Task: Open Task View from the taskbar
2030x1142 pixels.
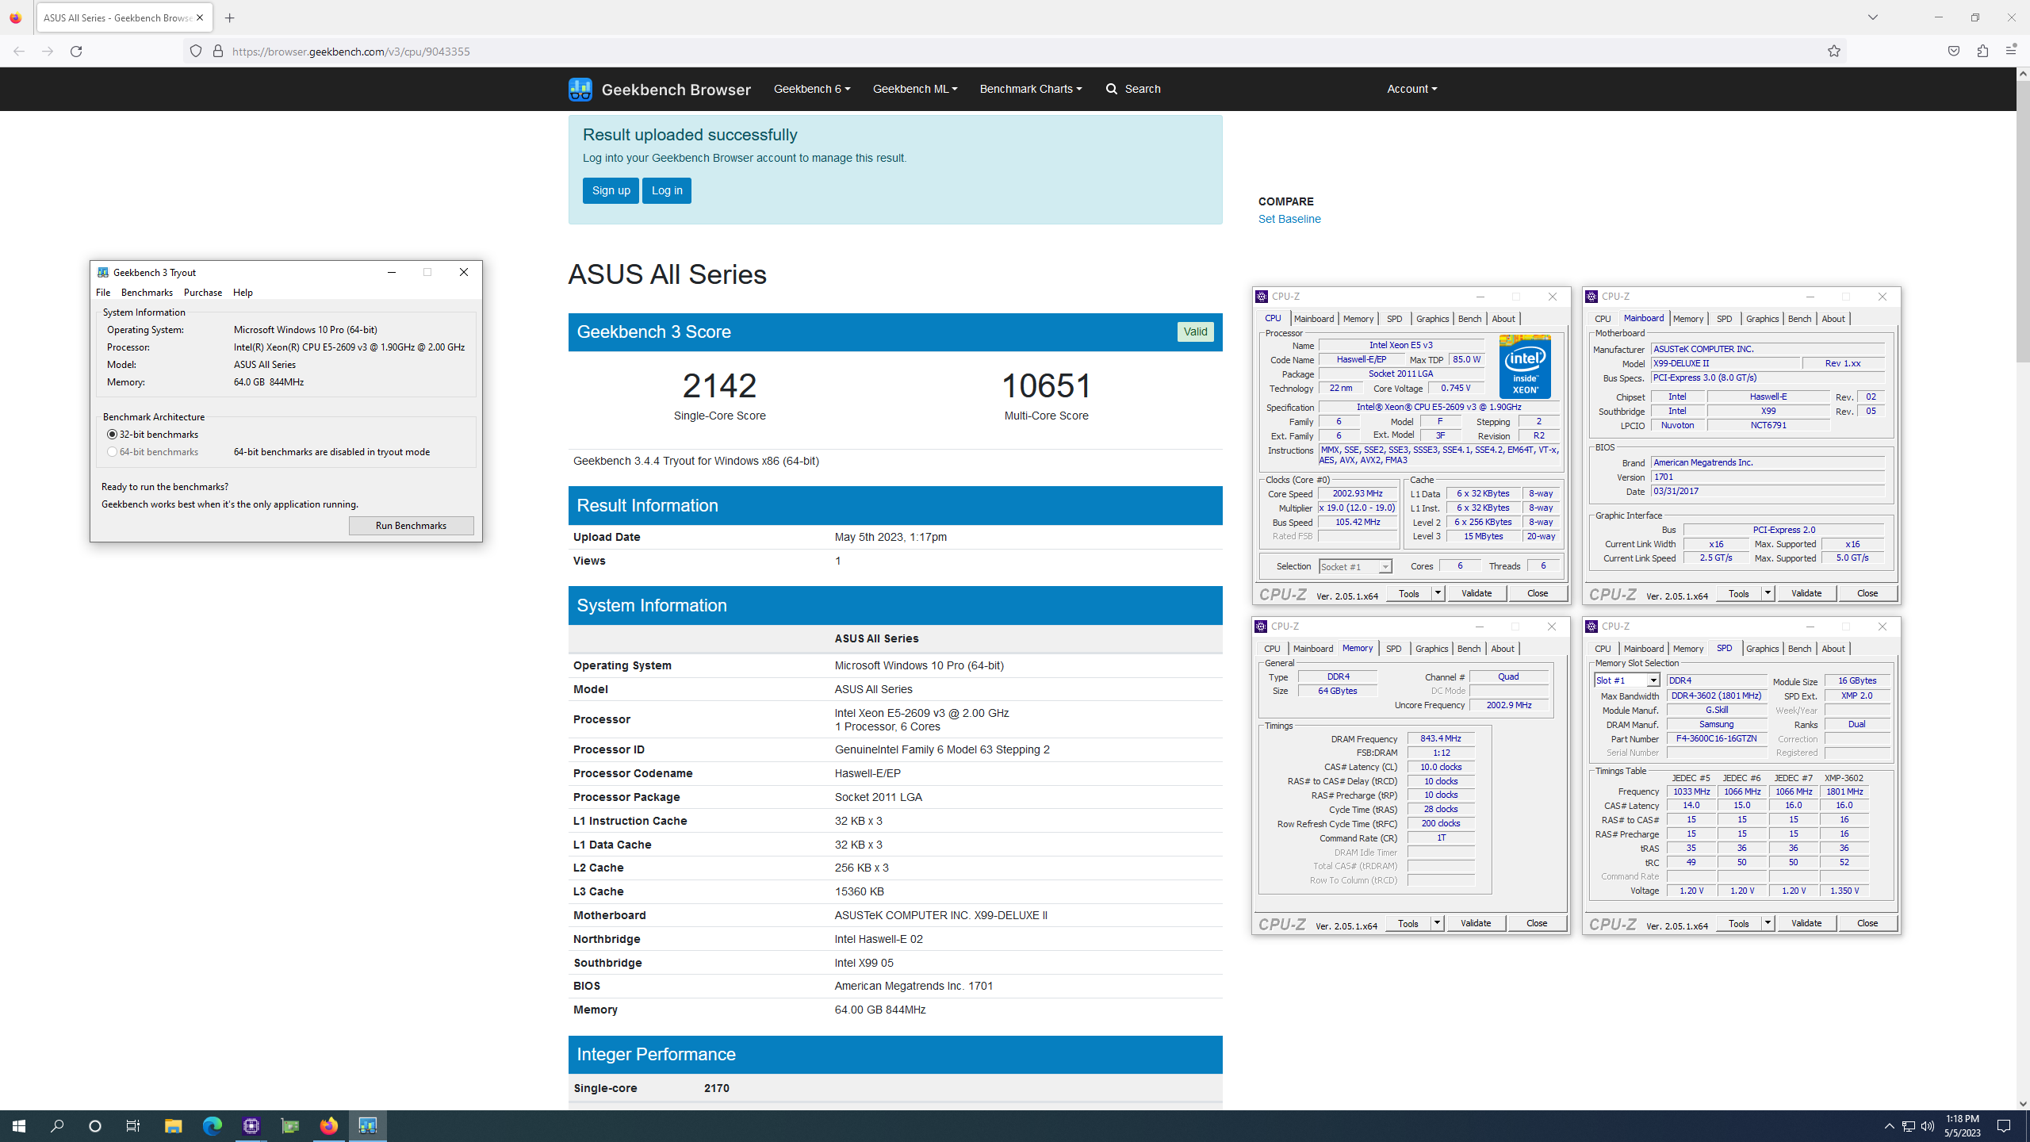Action: pos(133,1126)
